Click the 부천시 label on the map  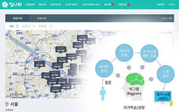pos(28,80)
